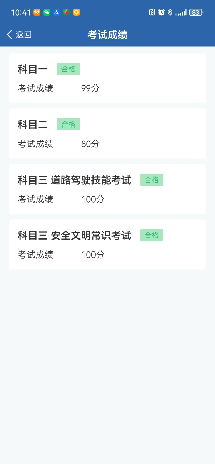Tap the WeChat notification icon
215x464 pixels.
47,13
